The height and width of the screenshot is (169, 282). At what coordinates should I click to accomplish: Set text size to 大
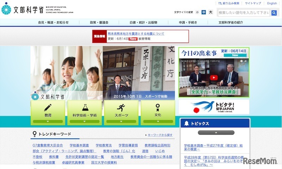click(x=210, y=12)
